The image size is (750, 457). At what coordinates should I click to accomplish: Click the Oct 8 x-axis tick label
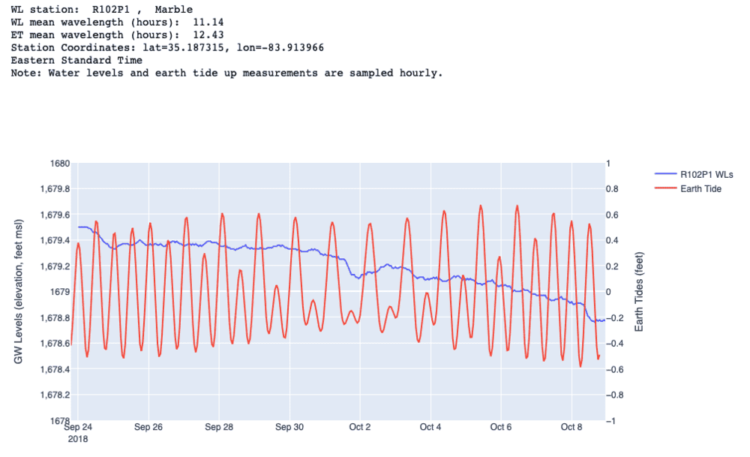click(x=571, y=428)
